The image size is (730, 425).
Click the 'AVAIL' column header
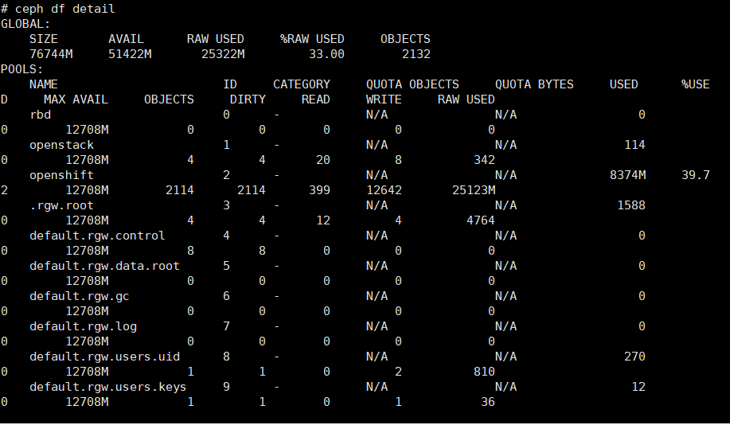tap(126, 39)
